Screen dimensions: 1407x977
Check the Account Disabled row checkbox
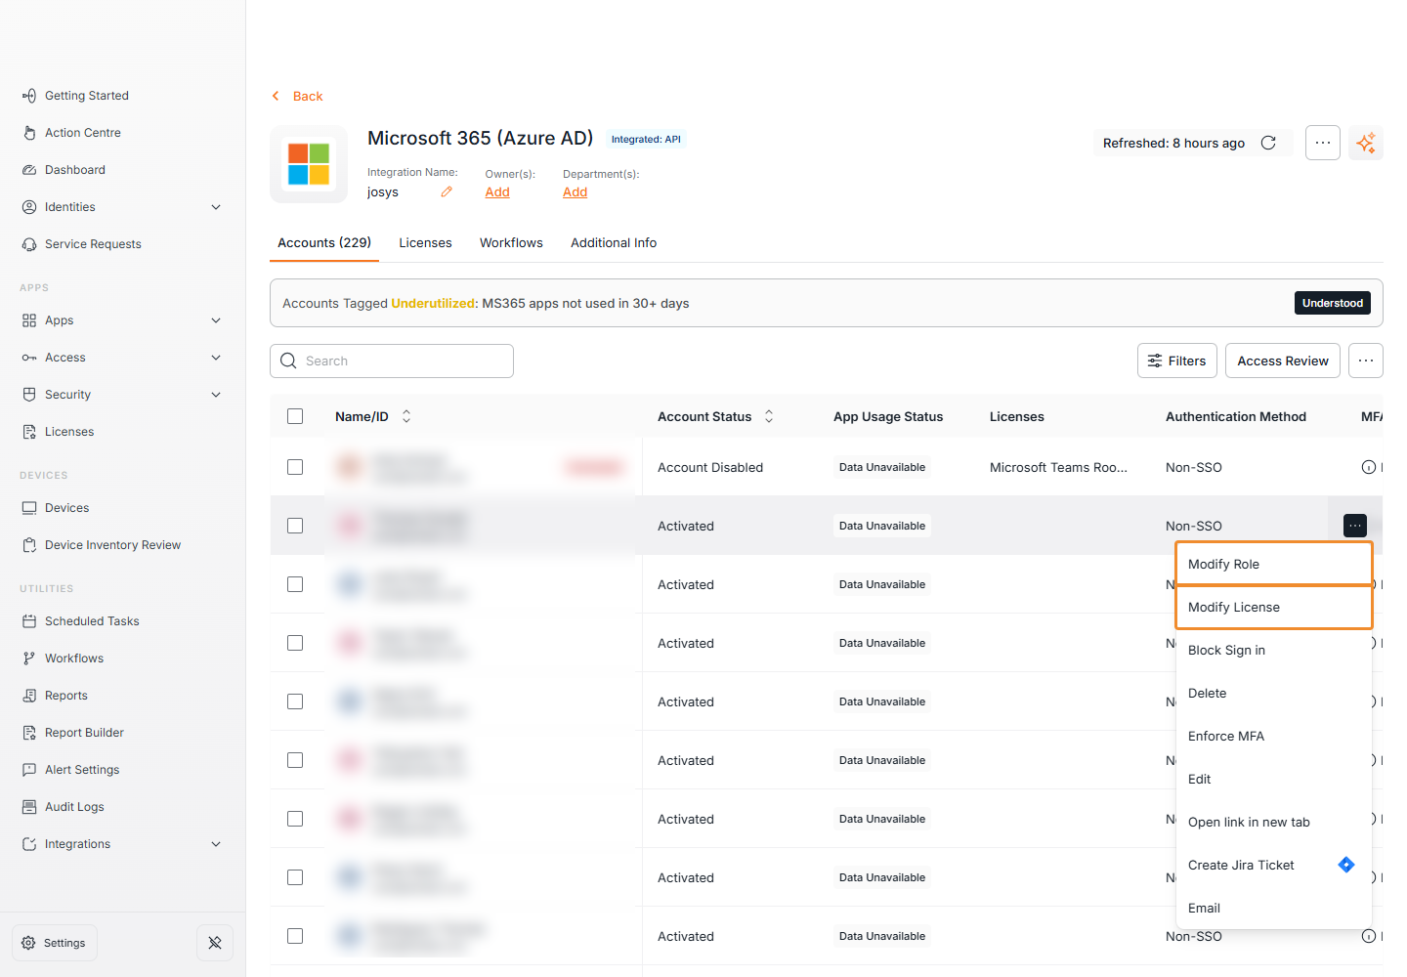[295, 467]
